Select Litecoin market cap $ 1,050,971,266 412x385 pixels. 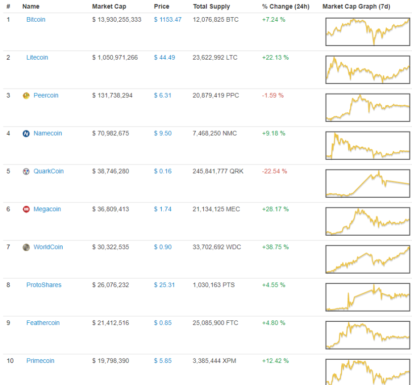(x=115, y=58)
